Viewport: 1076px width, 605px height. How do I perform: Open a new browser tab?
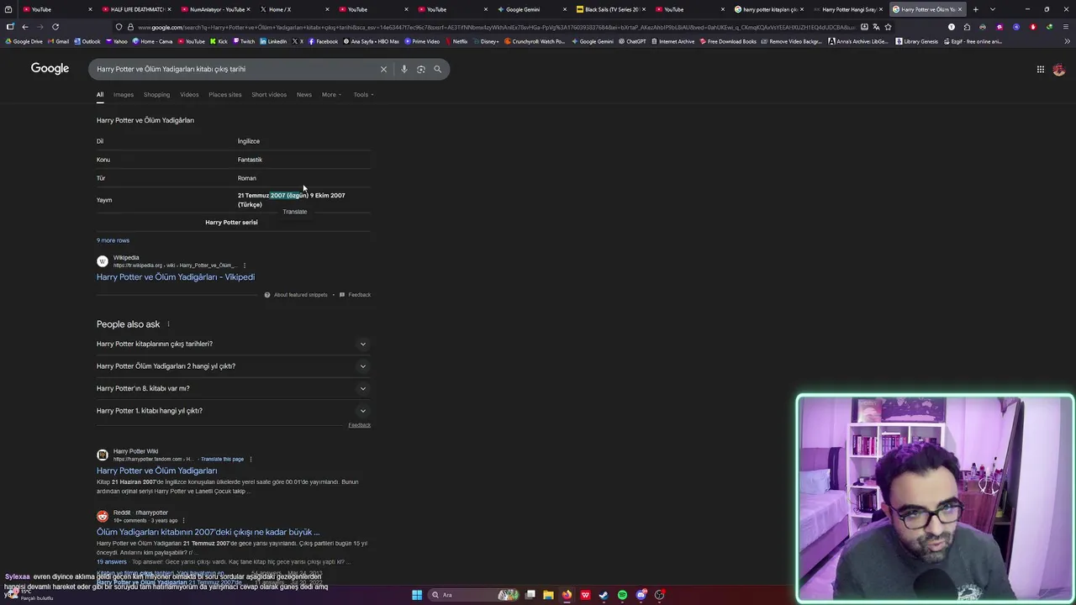pyautogui.click(x=975, y=9)
